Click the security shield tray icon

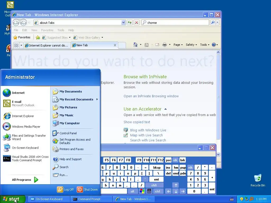pos(242,199)
